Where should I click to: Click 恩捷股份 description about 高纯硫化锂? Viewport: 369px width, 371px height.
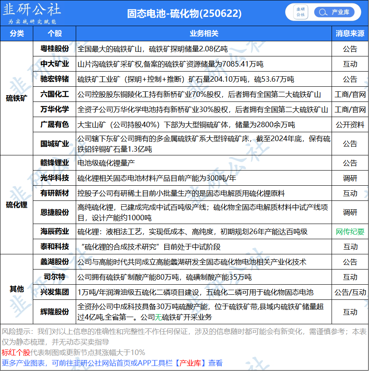coord(202,213)
